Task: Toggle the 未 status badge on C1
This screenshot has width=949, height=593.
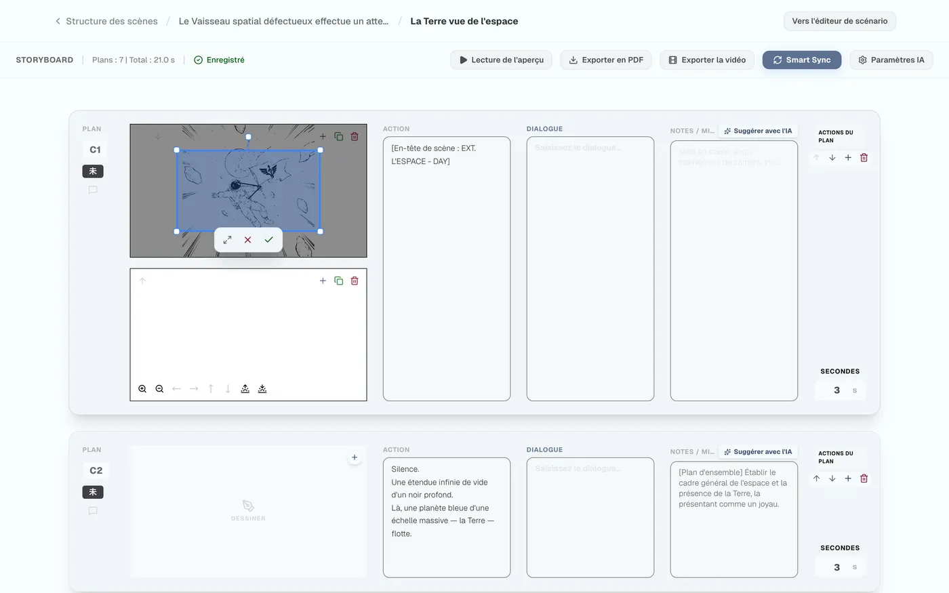Action: [93, 171]
